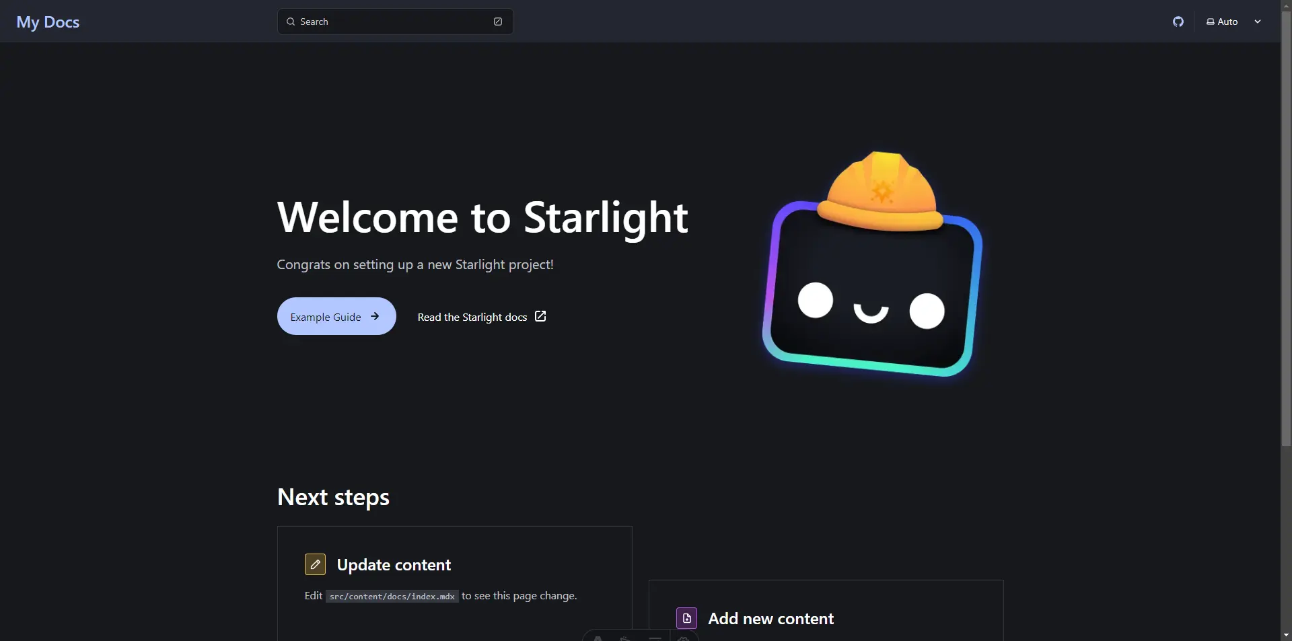This screenshot has width=1292, height=641.
Task: Click the magnifier icon in Search
Action: pos(291,22)
